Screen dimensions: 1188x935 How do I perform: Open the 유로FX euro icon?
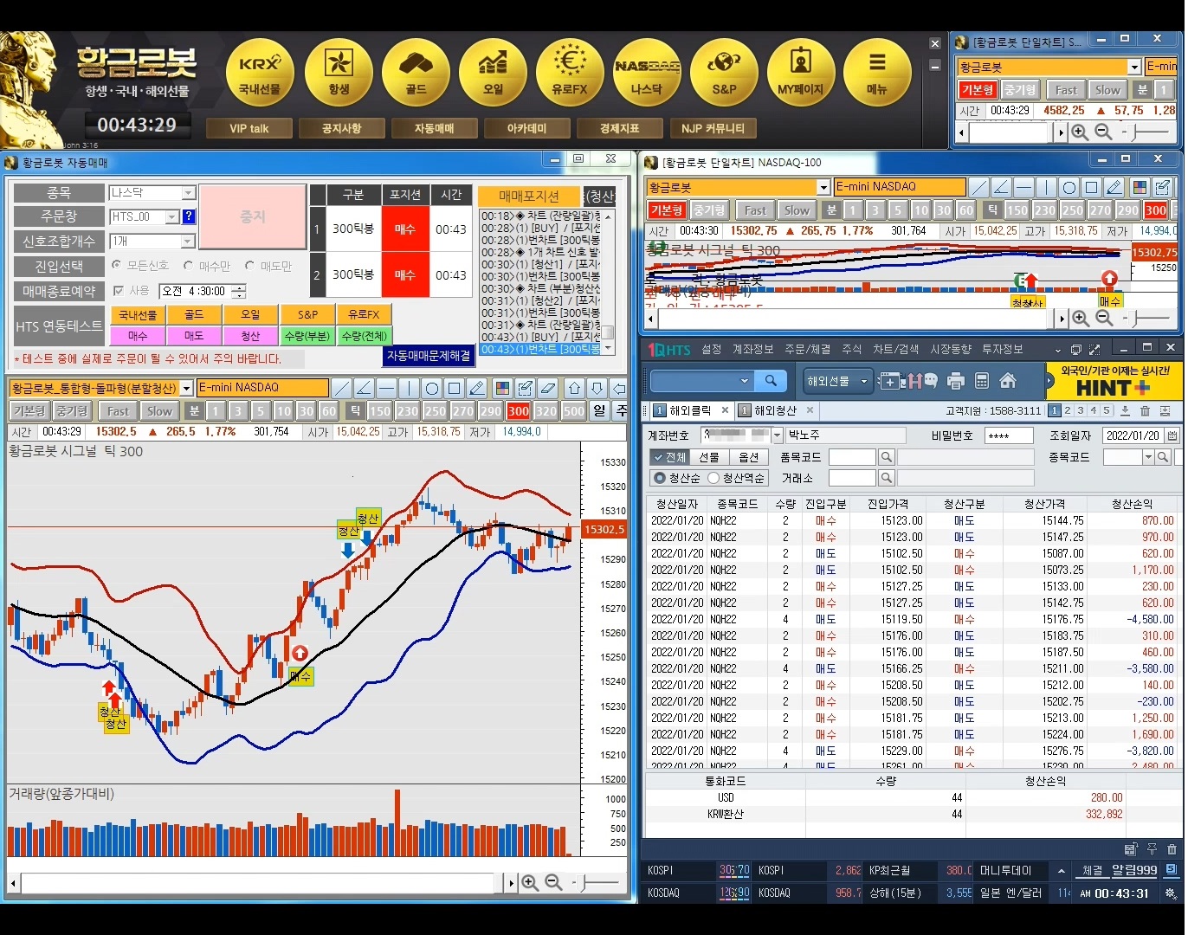click(x=570, y=73)
